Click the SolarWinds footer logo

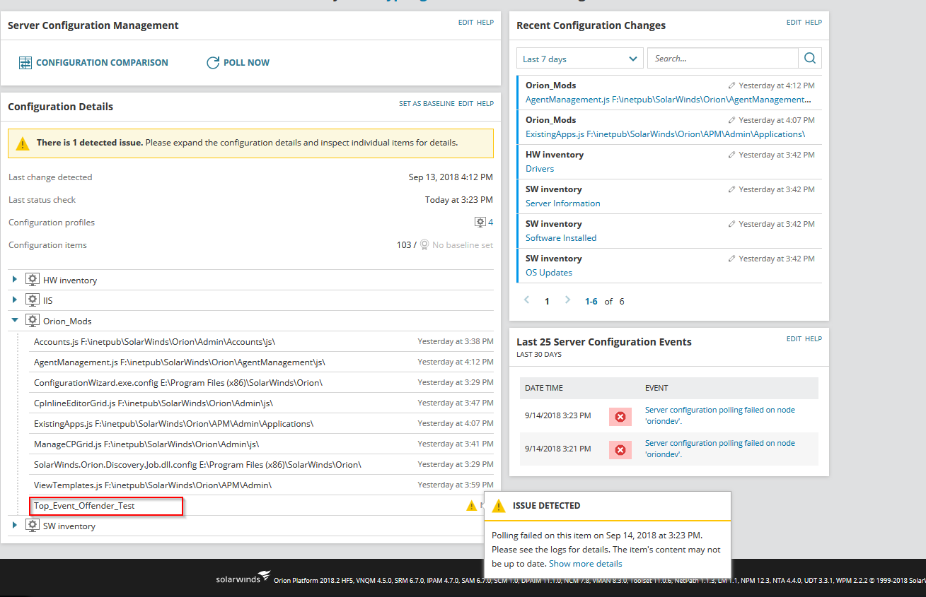243,578
